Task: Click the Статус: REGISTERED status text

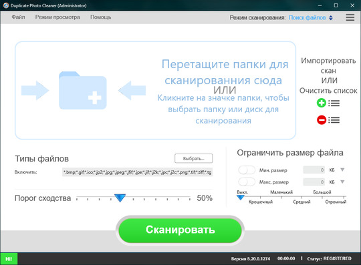Action: [x=329, y=258]
